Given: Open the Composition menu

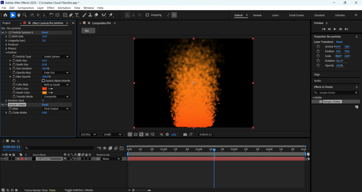Looking at the screenshot, I should point(25,8).
